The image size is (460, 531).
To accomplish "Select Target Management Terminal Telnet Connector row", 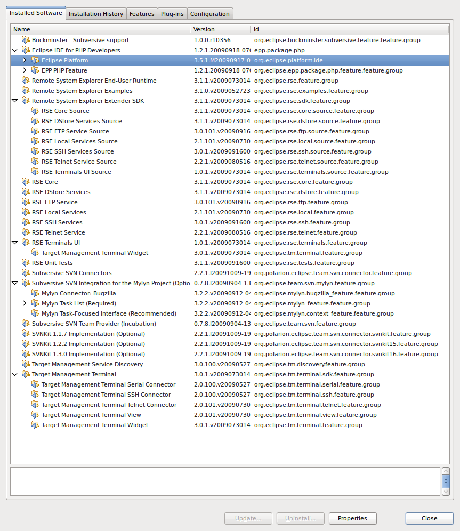I will point(230,405).
